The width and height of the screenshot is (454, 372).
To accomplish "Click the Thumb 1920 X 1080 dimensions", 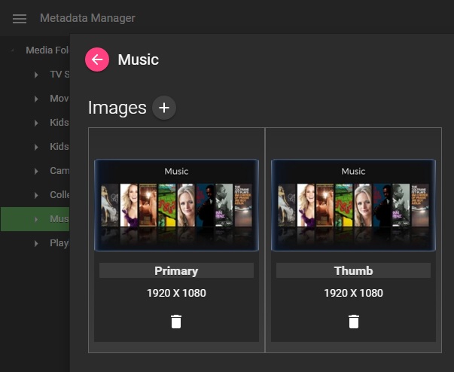I will tap(353, 293).
